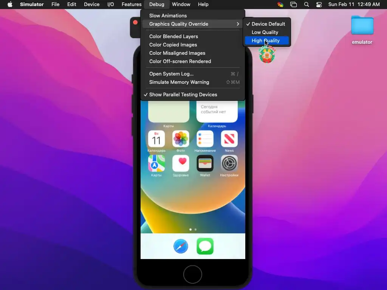Open the Features menu

132,4
